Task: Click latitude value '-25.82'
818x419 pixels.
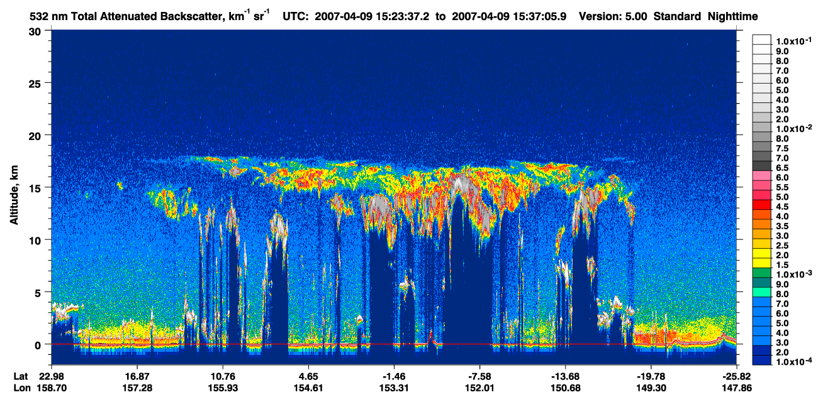Action: (x=737, y=376)
